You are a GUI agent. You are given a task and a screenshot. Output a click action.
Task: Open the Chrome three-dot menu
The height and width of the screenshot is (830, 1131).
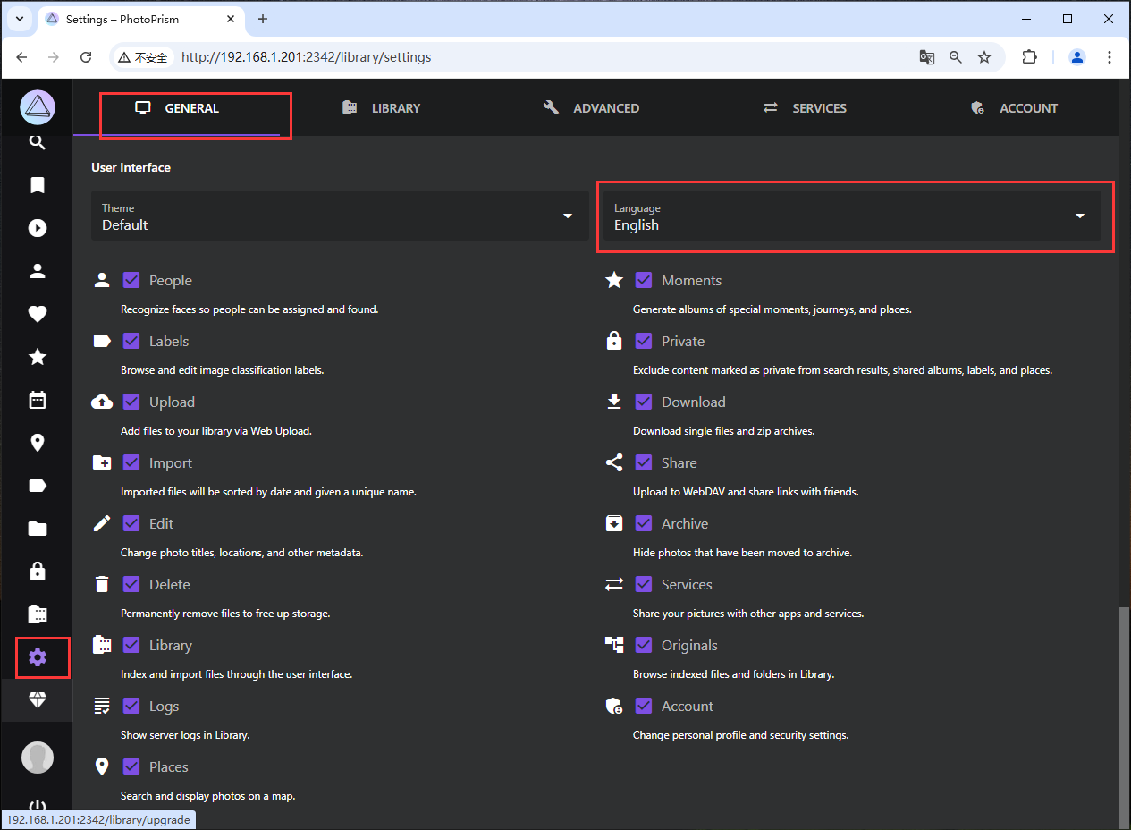1110,57
